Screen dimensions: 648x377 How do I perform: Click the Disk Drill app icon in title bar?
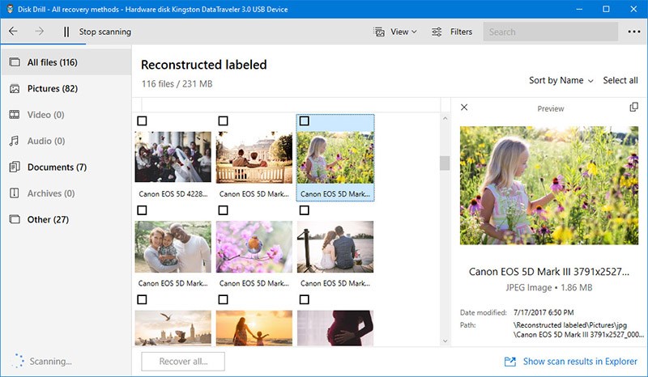coord(10,9)
